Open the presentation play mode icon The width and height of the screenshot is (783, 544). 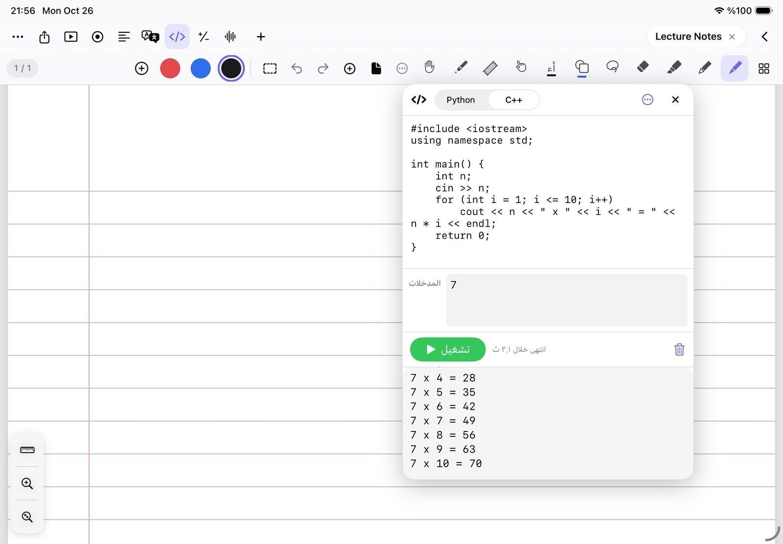pos(71,37)
